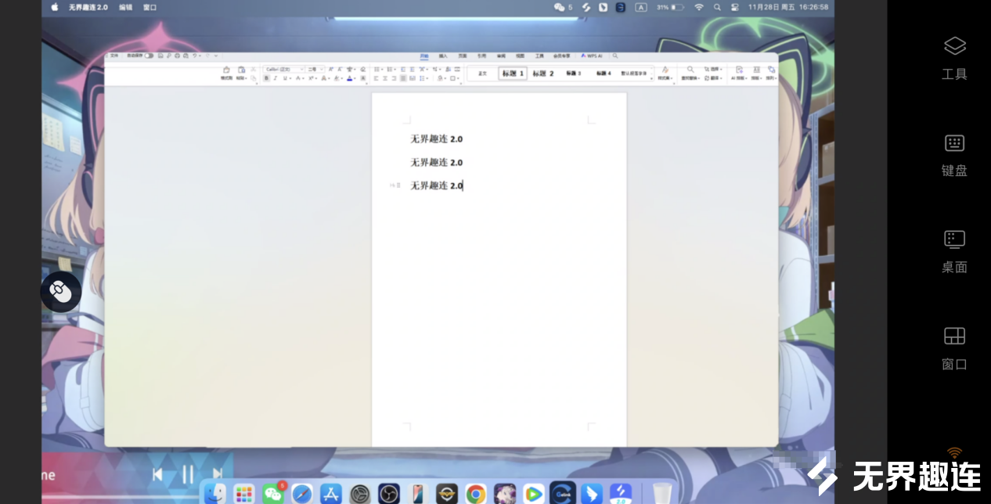Open App Store from the Dock

pyautogui.click(x=331, y=494)
